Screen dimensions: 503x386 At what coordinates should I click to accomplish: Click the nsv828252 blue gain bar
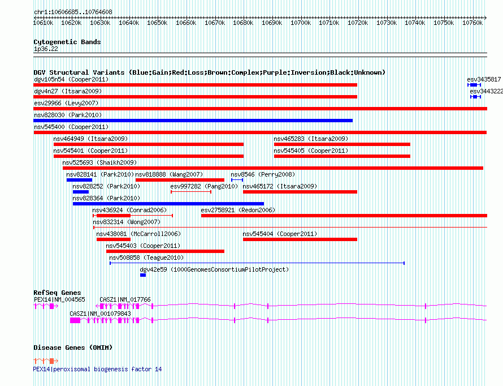80,192
